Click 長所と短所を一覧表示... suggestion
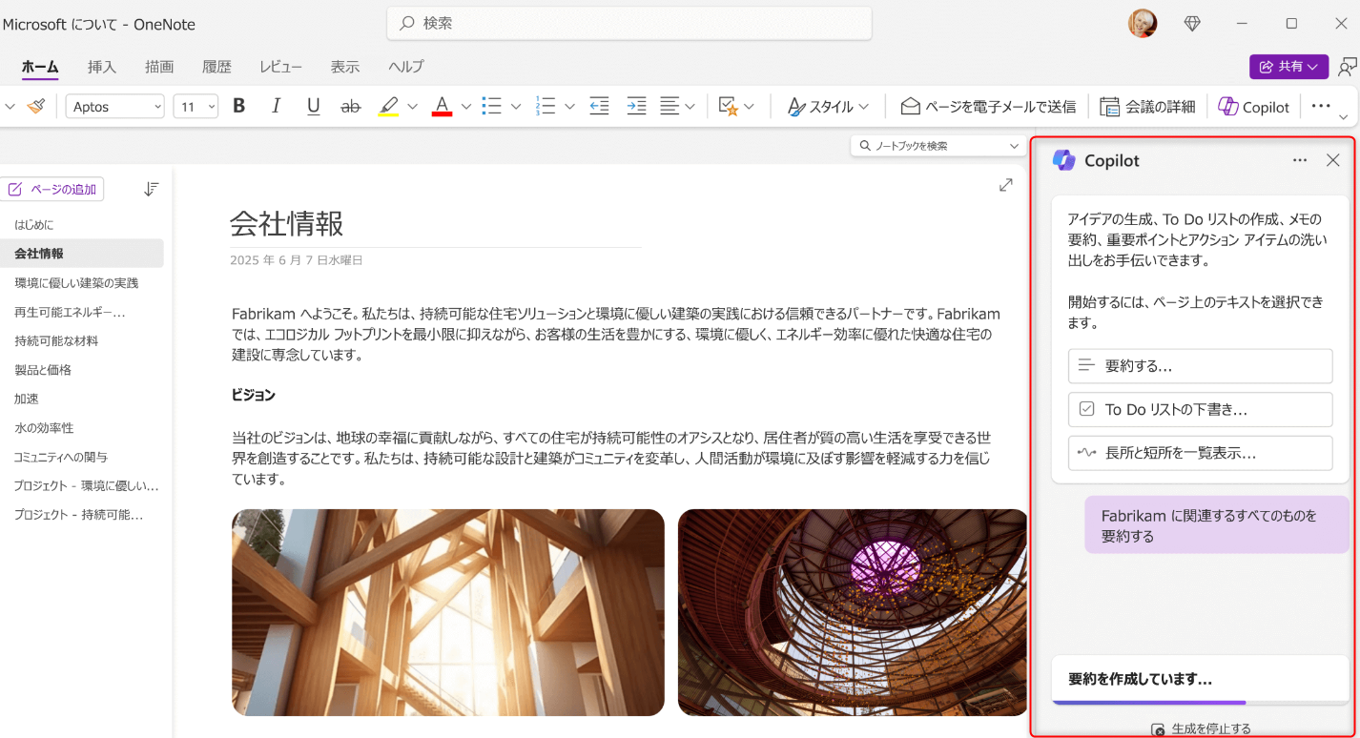1360x738 pixels. [x=1200, y=453]
